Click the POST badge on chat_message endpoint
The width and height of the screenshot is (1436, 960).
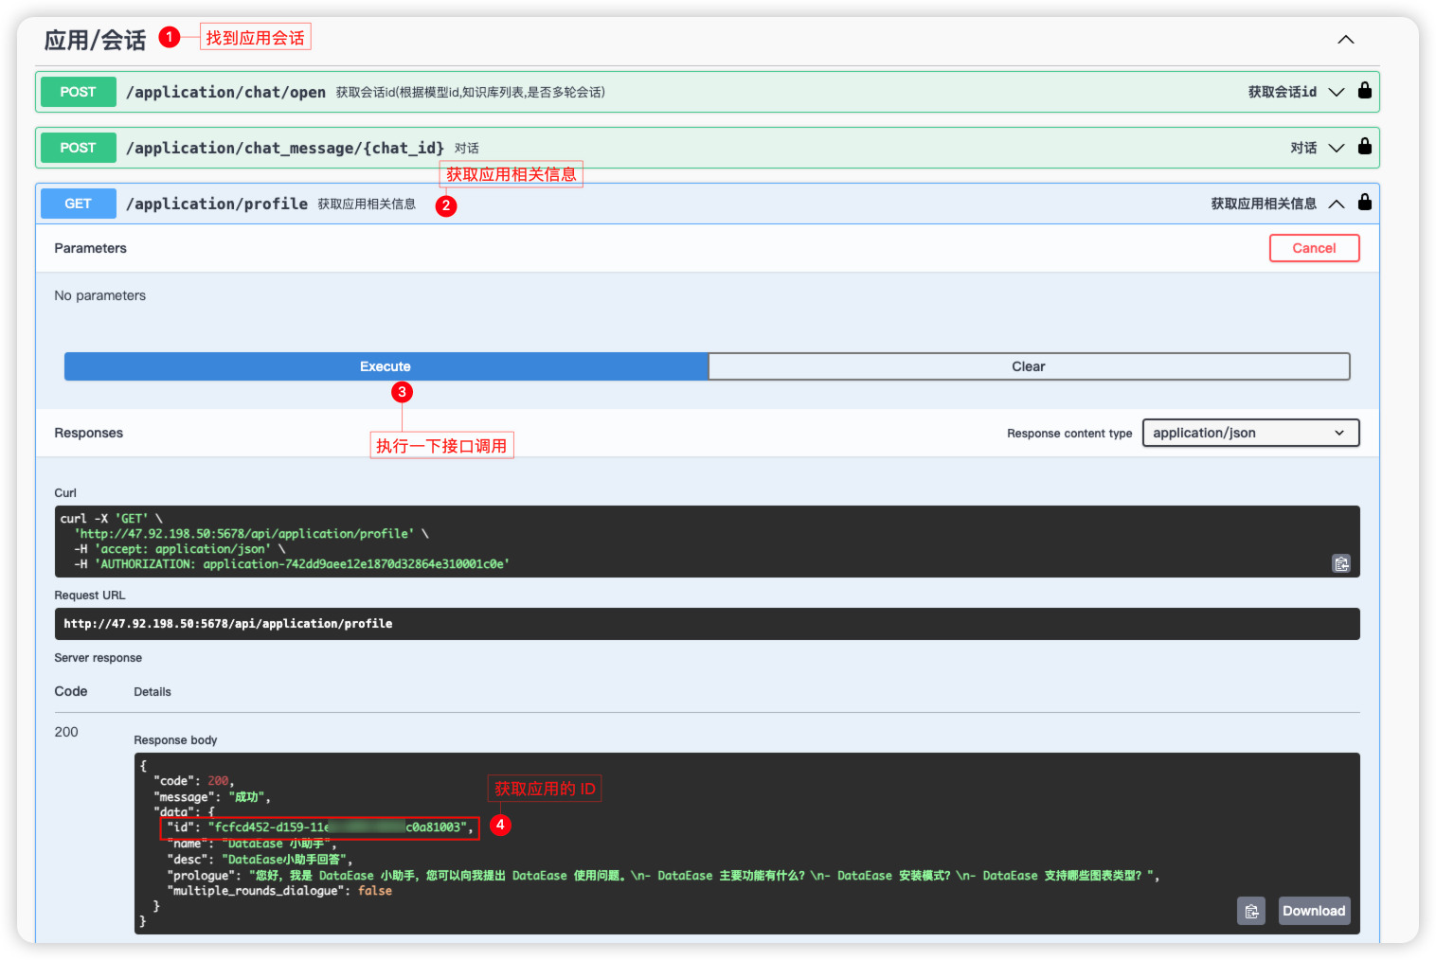pyautogui.click(x=78, y=147)
